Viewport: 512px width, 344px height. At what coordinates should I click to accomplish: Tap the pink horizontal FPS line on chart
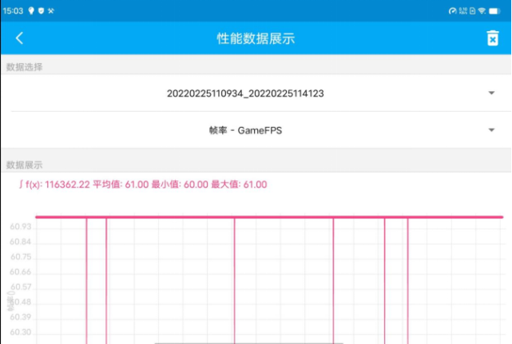tap(269, 217)
